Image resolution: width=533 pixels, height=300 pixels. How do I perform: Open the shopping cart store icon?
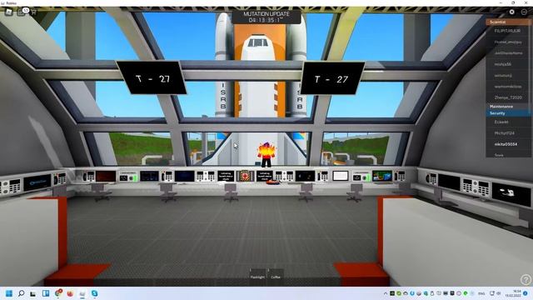[33, 12]
